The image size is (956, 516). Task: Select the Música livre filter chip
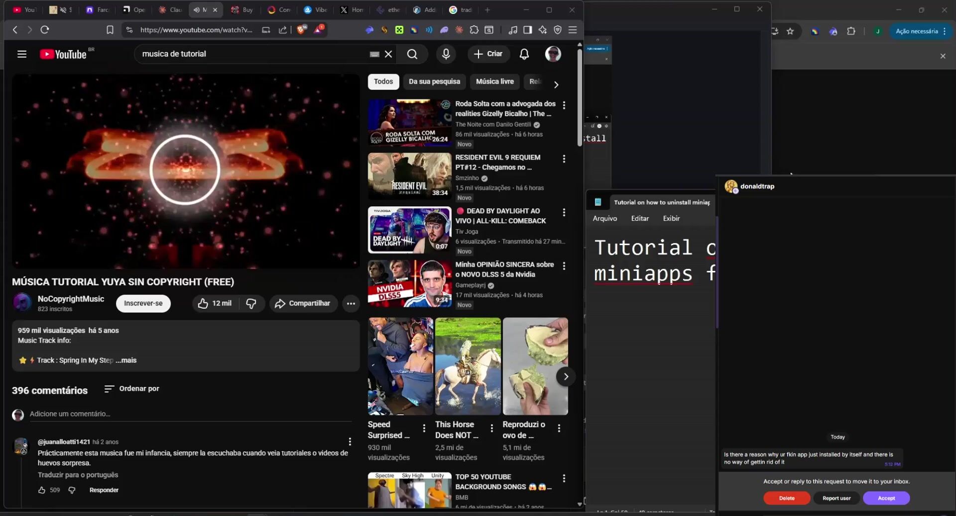pos(494,82)
